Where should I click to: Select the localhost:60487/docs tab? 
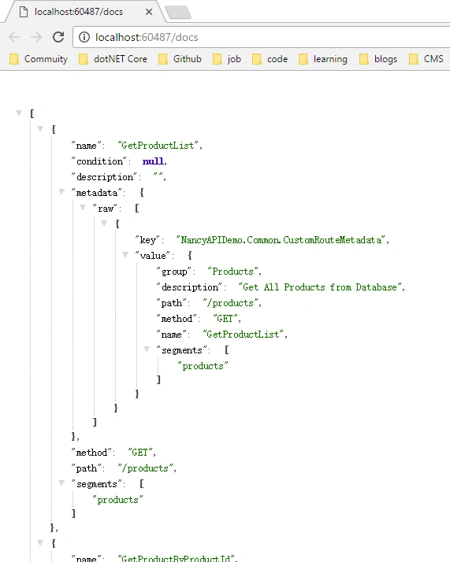click(x=84, y=12)
